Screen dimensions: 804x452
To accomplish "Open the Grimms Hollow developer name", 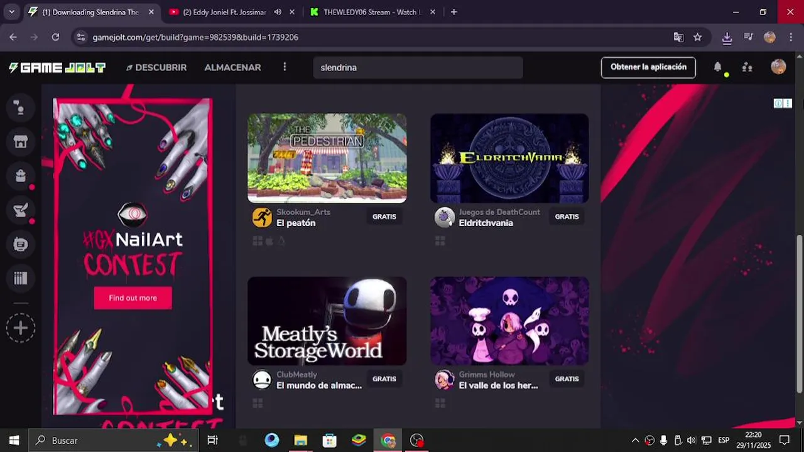I will [487, 374].
